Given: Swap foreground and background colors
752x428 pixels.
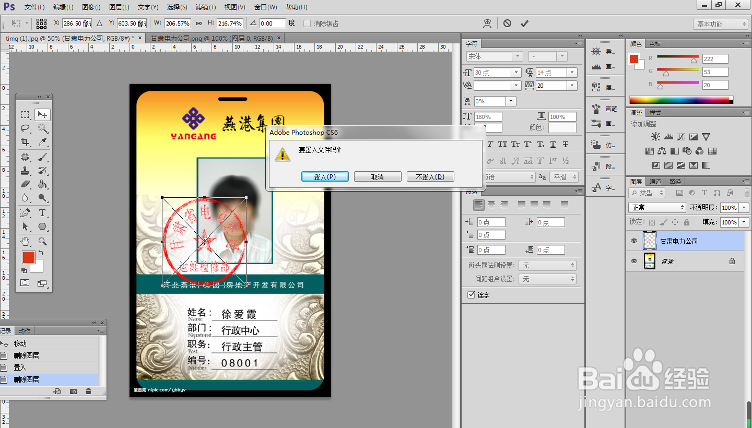Looking at the screenshot, I should click(x=41, y=253).
